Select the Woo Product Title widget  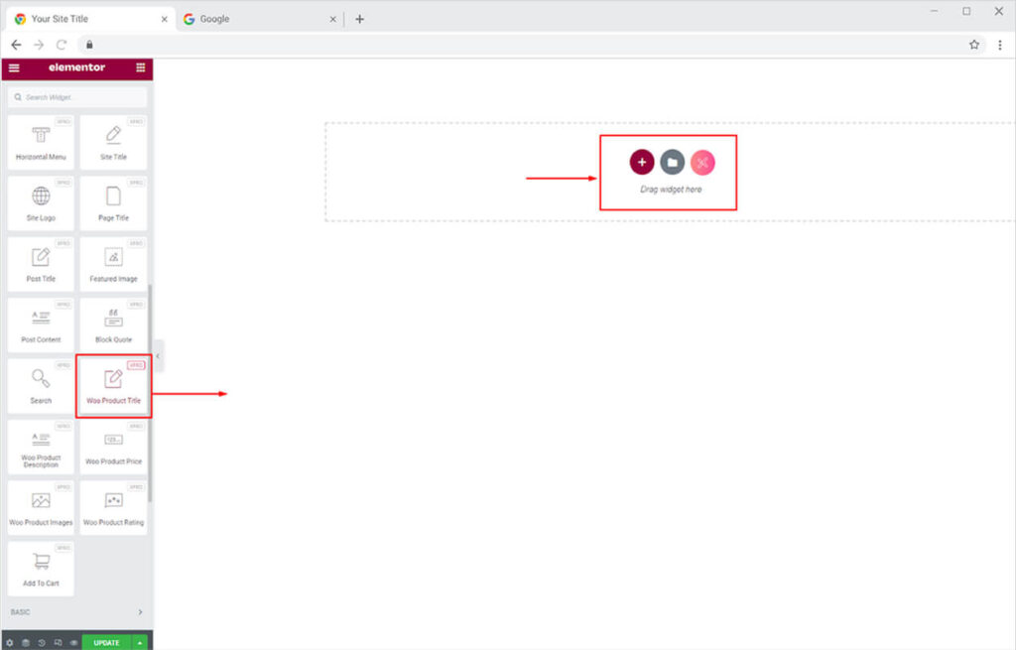pyautogui.click(x=113, y=386)
